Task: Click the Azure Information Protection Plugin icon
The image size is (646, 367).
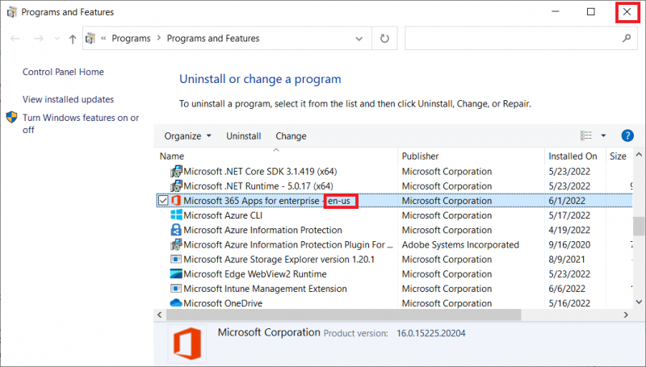Action: [x=176, y=244]
